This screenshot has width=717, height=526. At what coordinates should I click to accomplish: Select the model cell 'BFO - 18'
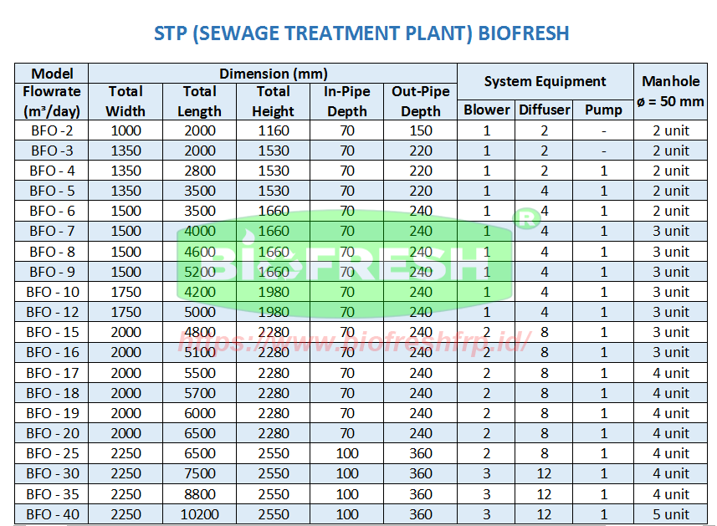52,393
